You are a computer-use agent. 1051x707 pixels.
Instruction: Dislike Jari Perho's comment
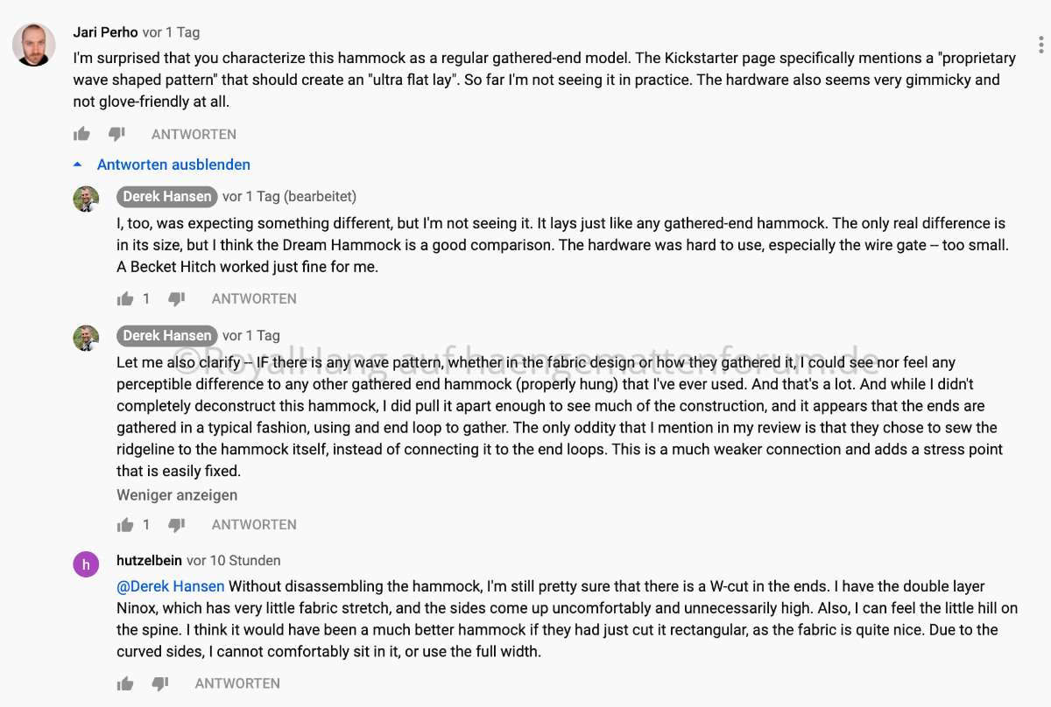116,134
